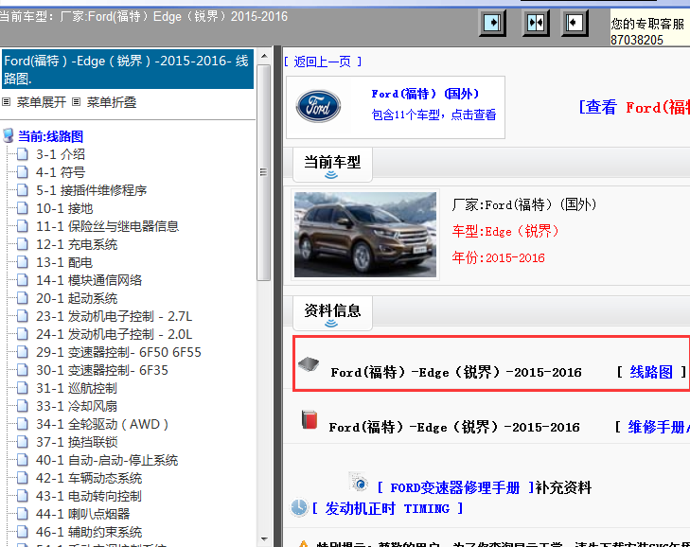This screenshot has height=547, width=690.
Task: Click the expand-right panel arrow icon
Action: [492, 23]
